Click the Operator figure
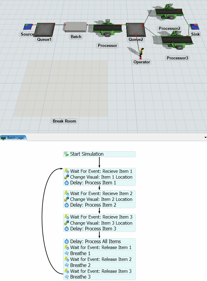This screenshot has height=281, width=207. [141, 52]
